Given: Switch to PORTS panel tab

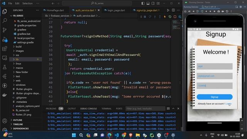Looking at the screenshot, I should pyautogui.click(x=119, y=108).
